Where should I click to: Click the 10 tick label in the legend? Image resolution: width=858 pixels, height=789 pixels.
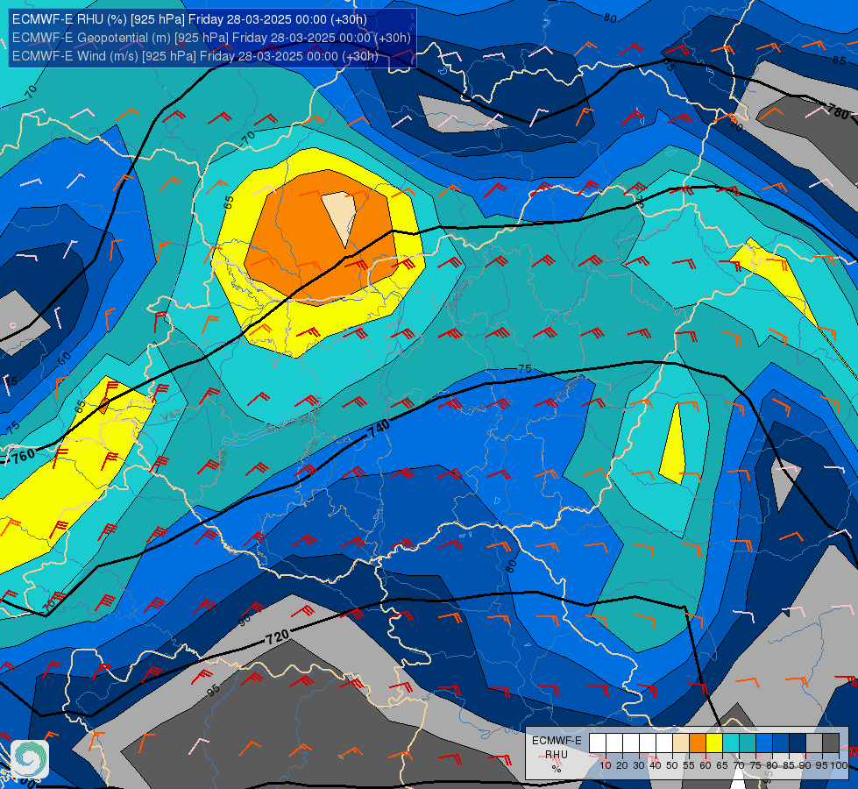606,765
